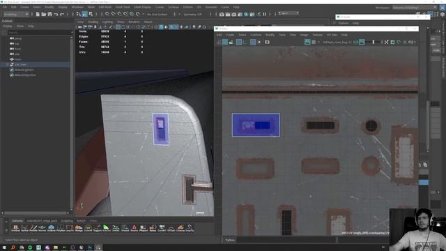Open the sign-in account dropdown
Image resolution: width=446 pixels, height=251 pixels.
(289, 13)
